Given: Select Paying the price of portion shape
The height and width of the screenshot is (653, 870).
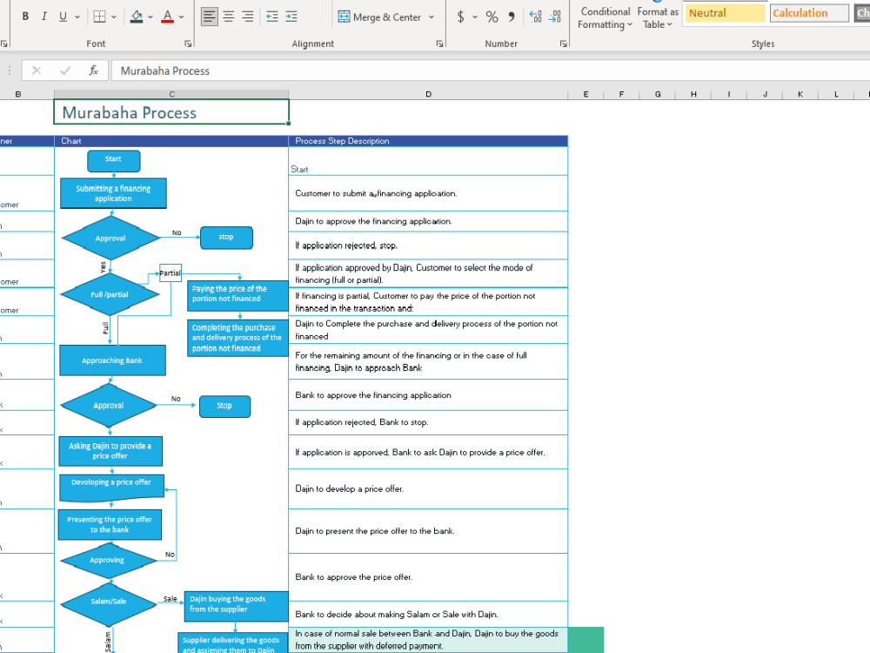Looking at the screenshot, I should pos(238,295).
